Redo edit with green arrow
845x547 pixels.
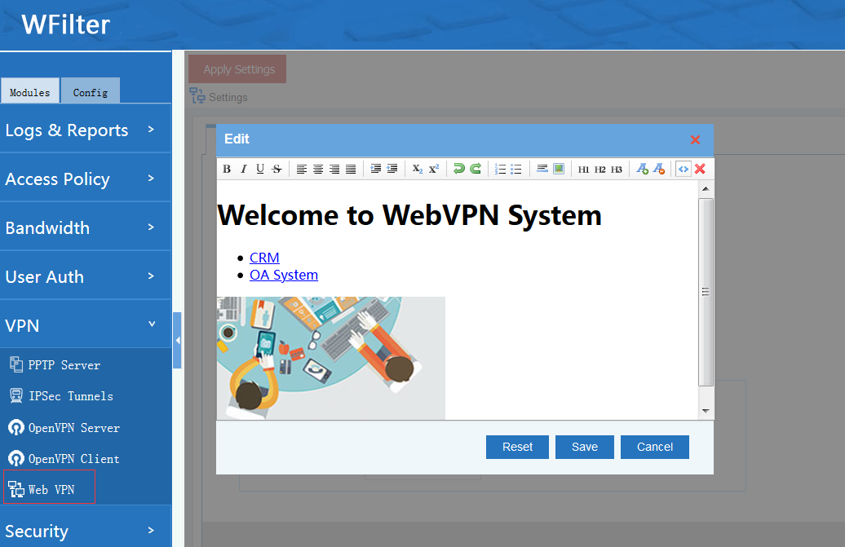(x=476, y=169)
